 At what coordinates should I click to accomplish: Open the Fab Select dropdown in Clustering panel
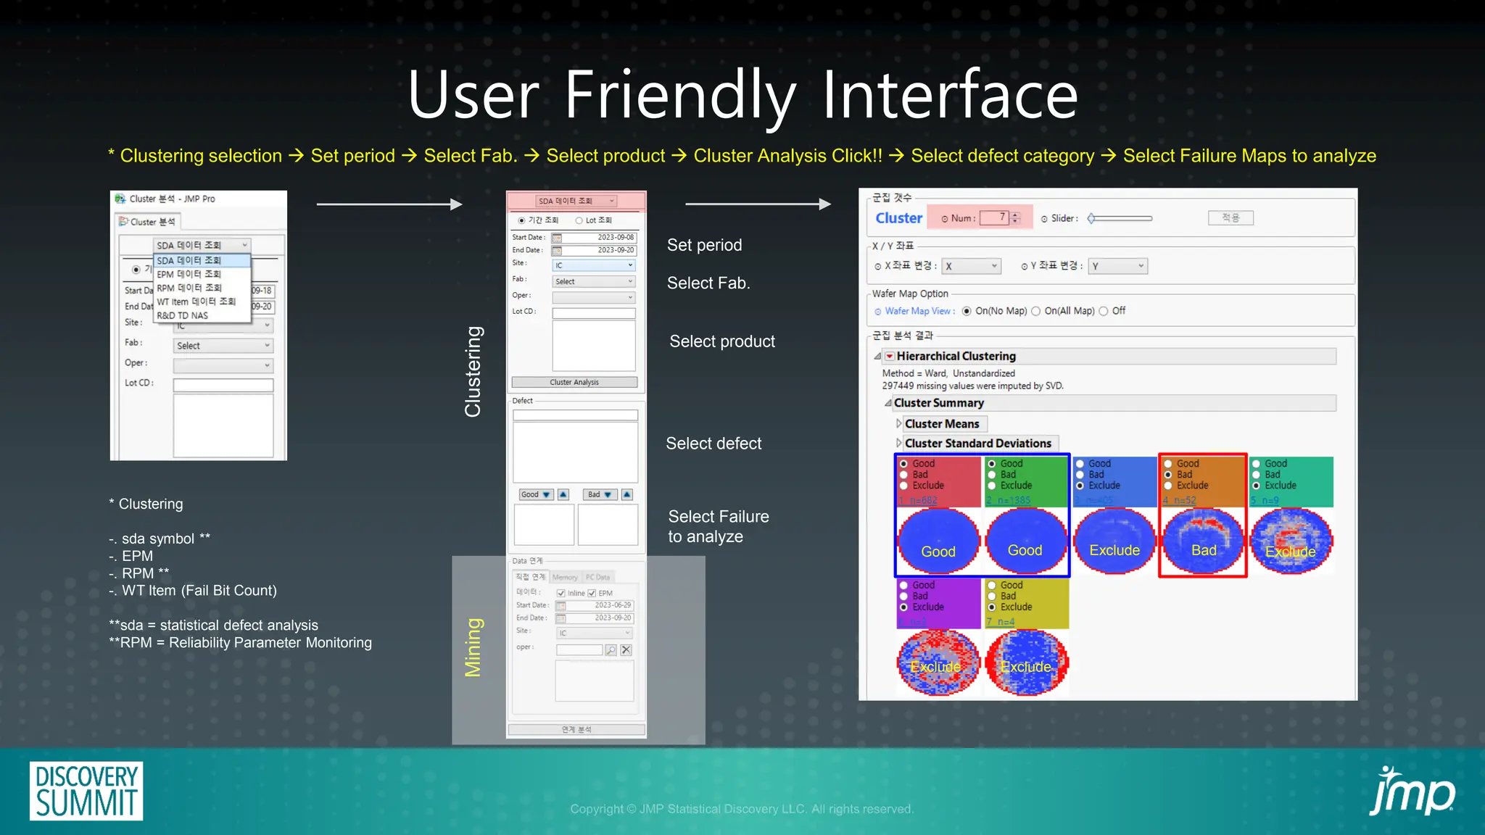pos(594,281)
